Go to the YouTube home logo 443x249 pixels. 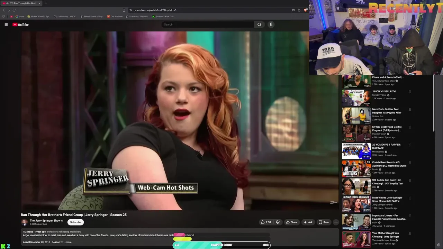tap(21, 25)
